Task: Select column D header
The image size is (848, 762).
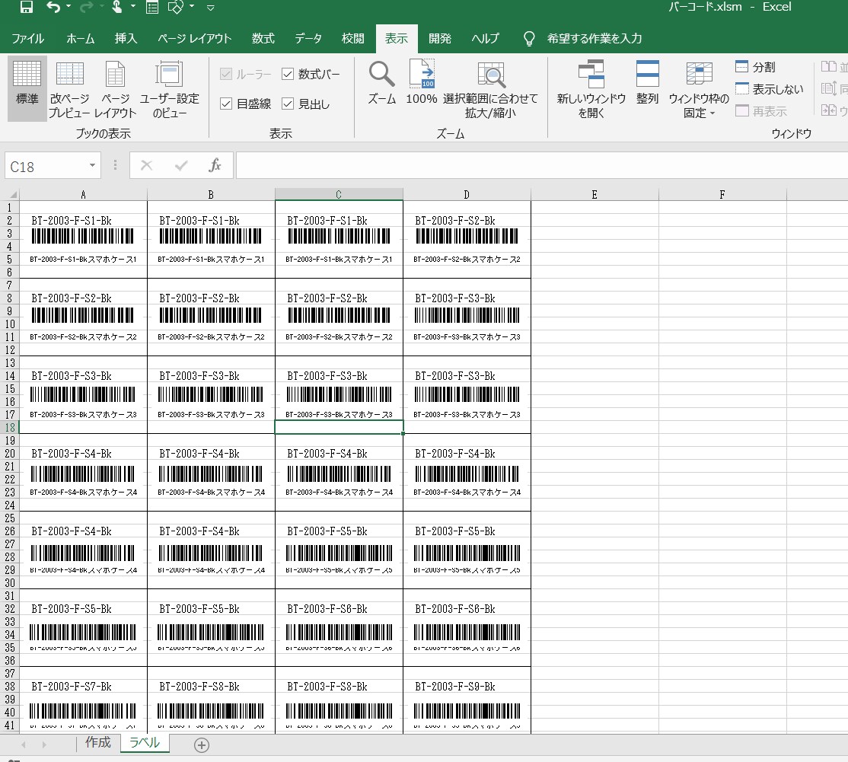Action: click(x=467, y=194)
